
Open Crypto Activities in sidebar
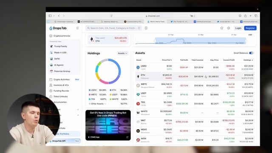coord(61,79)
